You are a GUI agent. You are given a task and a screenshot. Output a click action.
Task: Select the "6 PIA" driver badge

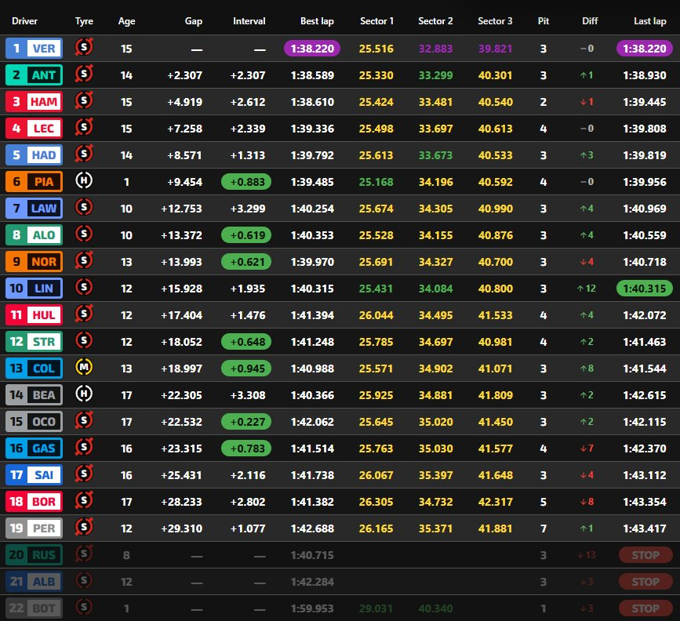tap(34, 182)
